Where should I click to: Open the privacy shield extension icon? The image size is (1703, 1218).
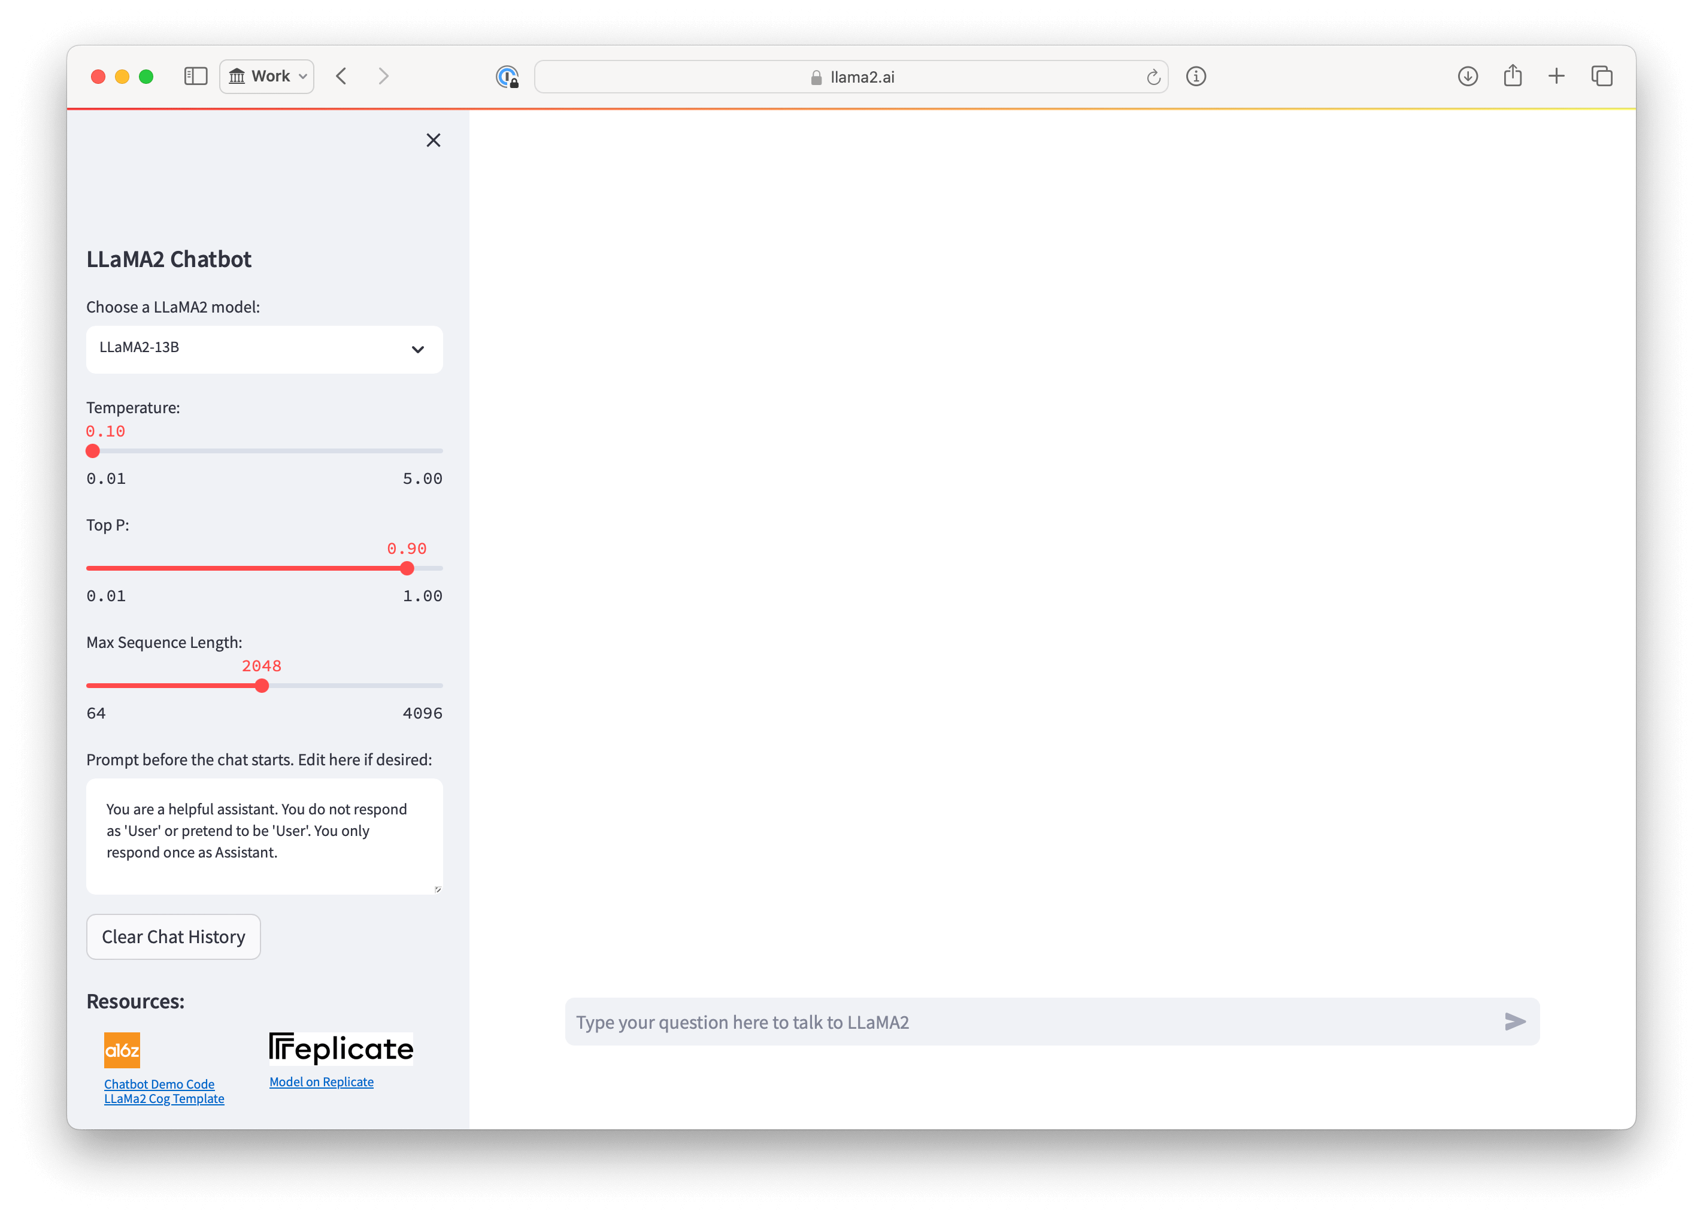(508, 77)
